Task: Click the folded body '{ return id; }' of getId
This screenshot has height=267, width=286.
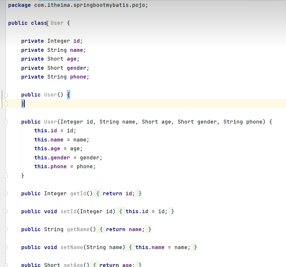Action: coord(117,193)
